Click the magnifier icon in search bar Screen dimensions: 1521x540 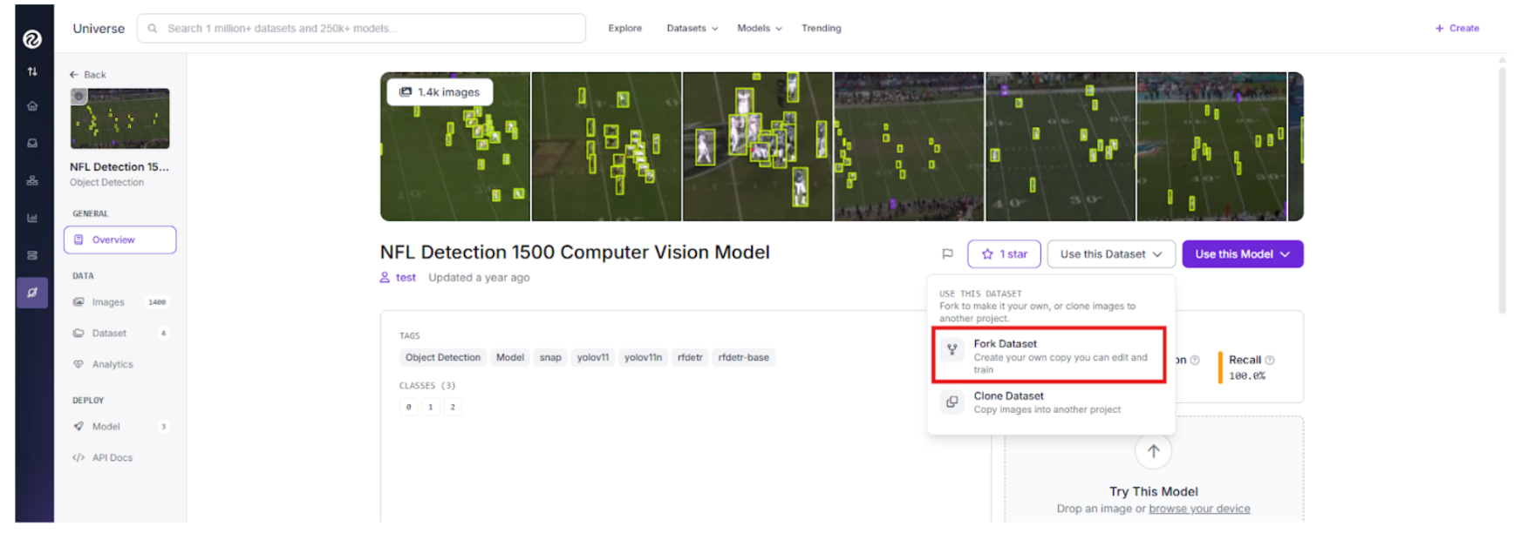click(x=153, y=29)
